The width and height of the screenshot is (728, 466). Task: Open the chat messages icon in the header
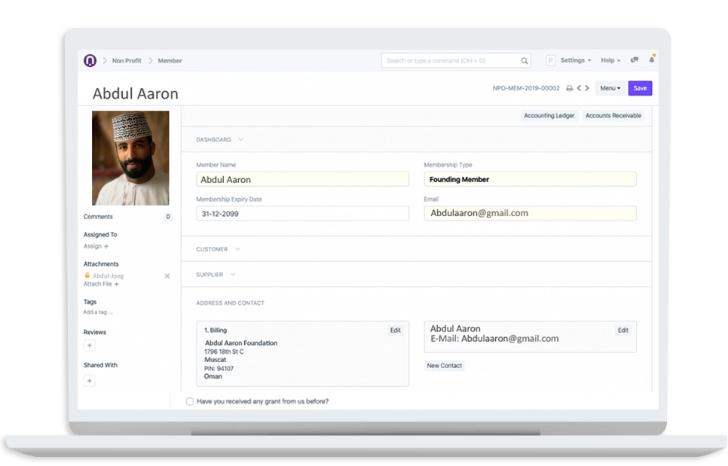pyautogui.click(x=633, y=60)
